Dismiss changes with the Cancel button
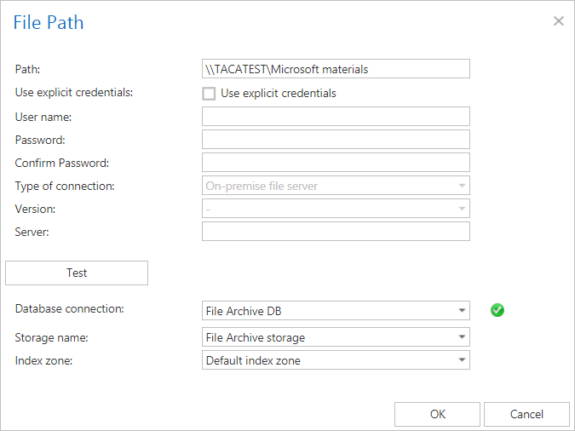This screenshot has width=575, height=431. pyautogui.click(x=526, y=414)
